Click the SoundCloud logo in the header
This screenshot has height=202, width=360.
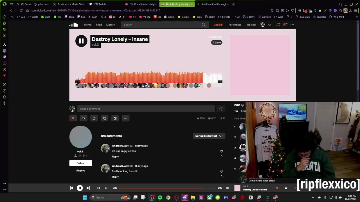(74, 25)
